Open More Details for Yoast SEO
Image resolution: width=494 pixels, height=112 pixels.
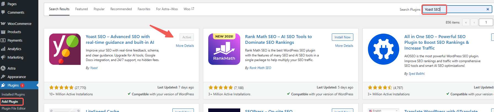pyautogui.click(x=185, y=46)
